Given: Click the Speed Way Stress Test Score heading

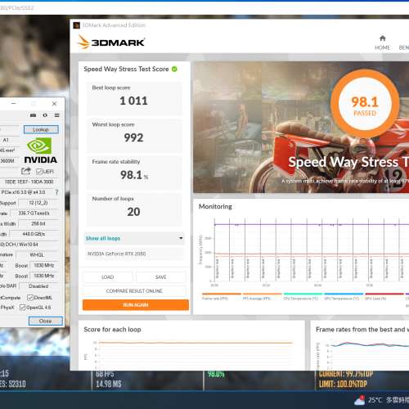Looking at the screenshot, I should [126, 69].
